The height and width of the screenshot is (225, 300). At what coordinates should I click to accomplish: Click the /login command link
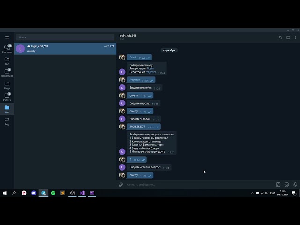tap(150, 68)
